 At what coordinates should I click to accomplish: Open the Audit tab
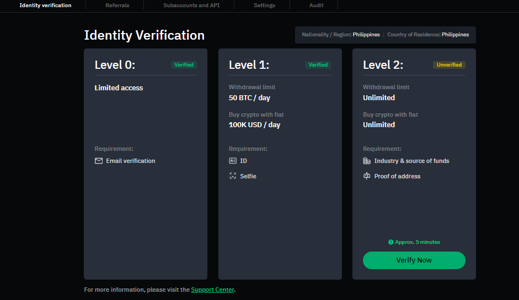pos(316,6)
